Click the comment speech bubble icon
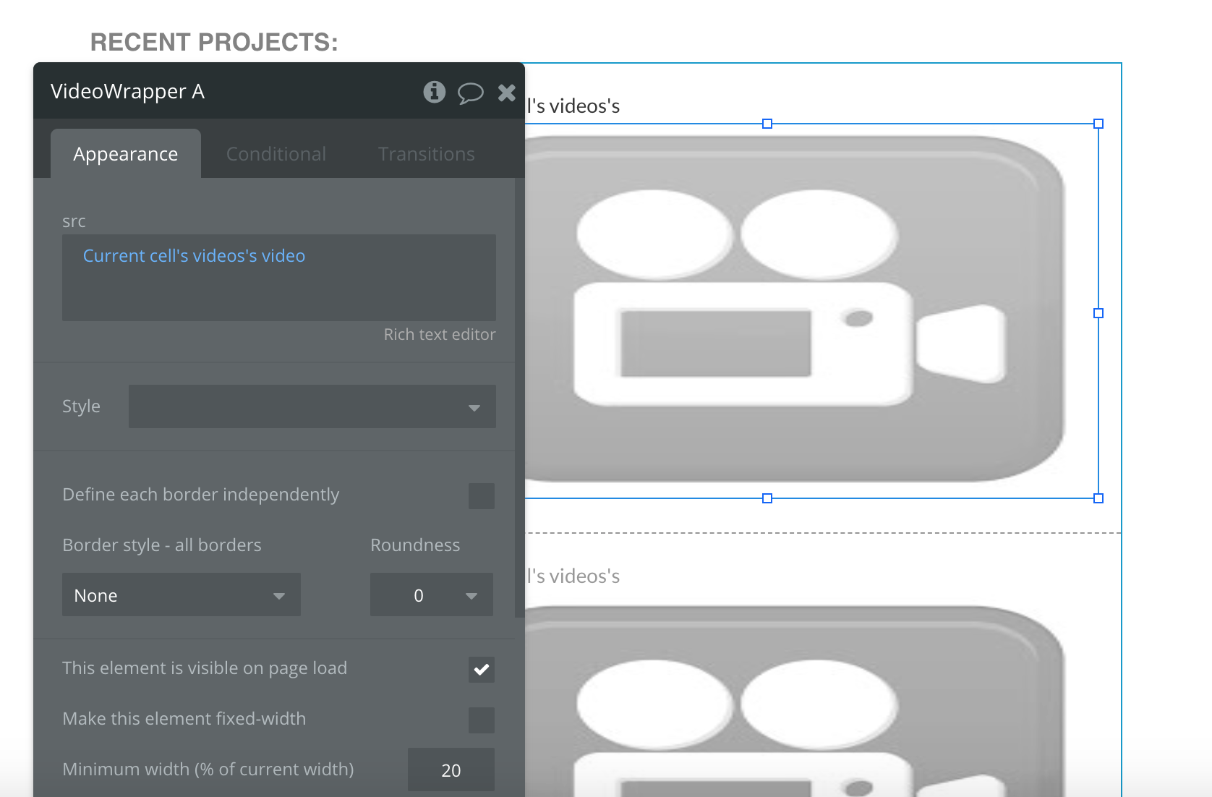Image resolution: width=1212 pixels, height=797 pixels. (470, 93)
